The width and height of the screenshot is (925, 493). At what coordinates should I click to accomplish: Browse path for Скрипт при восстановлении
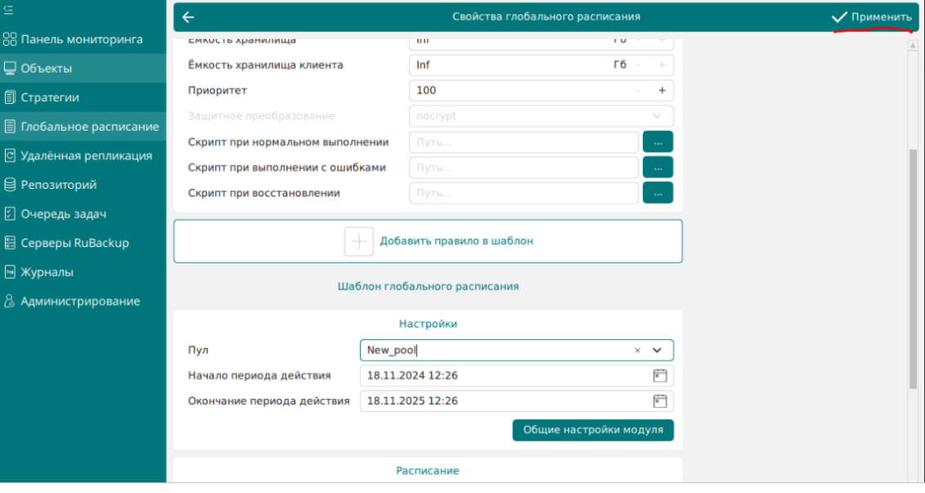point(658,193)
